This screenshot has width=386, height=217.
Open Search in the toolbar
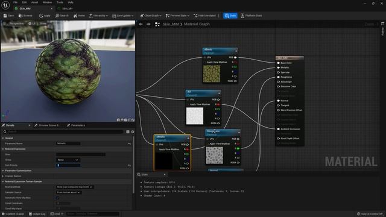[x=62, y=16]
